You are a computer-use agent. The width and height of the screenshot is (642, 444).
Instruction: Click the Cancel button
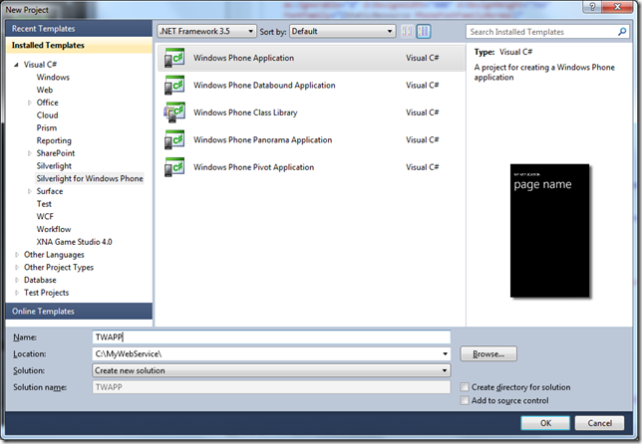[x=599, y=423]
